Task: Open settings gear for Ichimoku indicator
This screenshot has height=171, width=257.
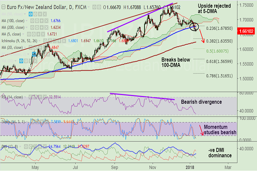Action: pyautogui.click(x=50, y=41)
